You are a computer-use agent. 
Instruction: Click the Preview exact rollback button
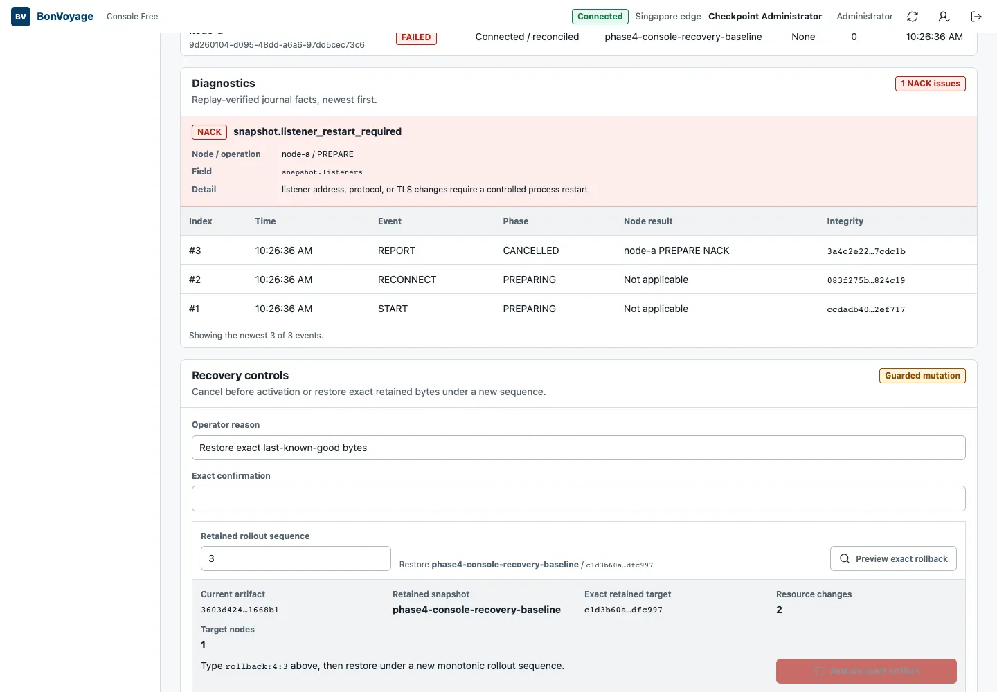893,558
